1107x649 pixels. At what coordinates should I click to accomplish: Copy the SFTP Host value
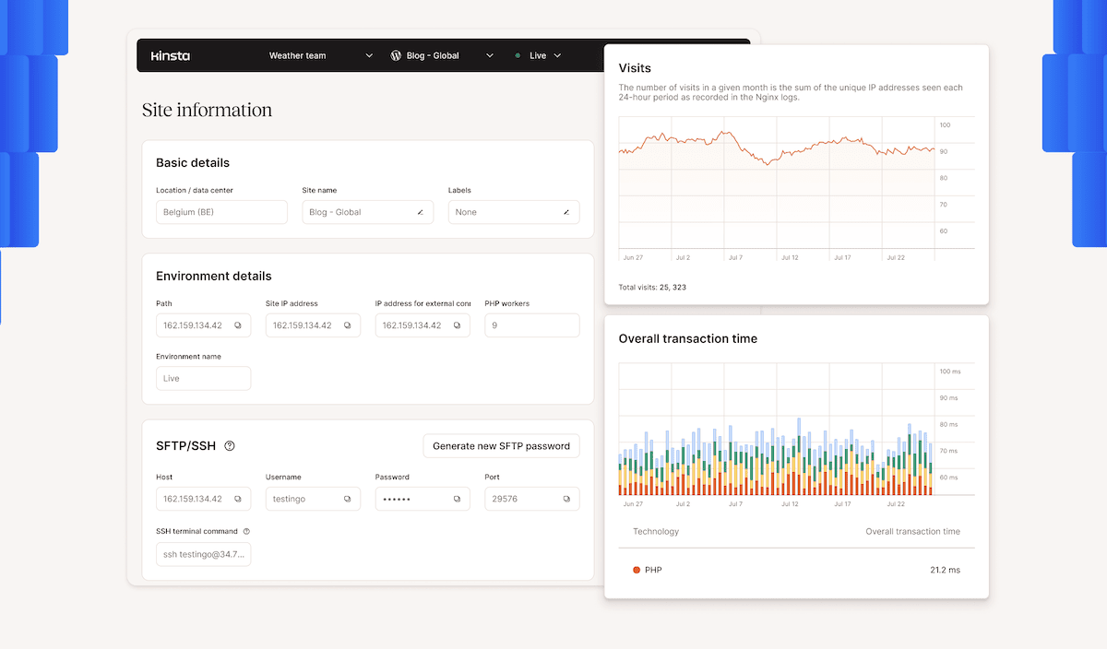237,499
